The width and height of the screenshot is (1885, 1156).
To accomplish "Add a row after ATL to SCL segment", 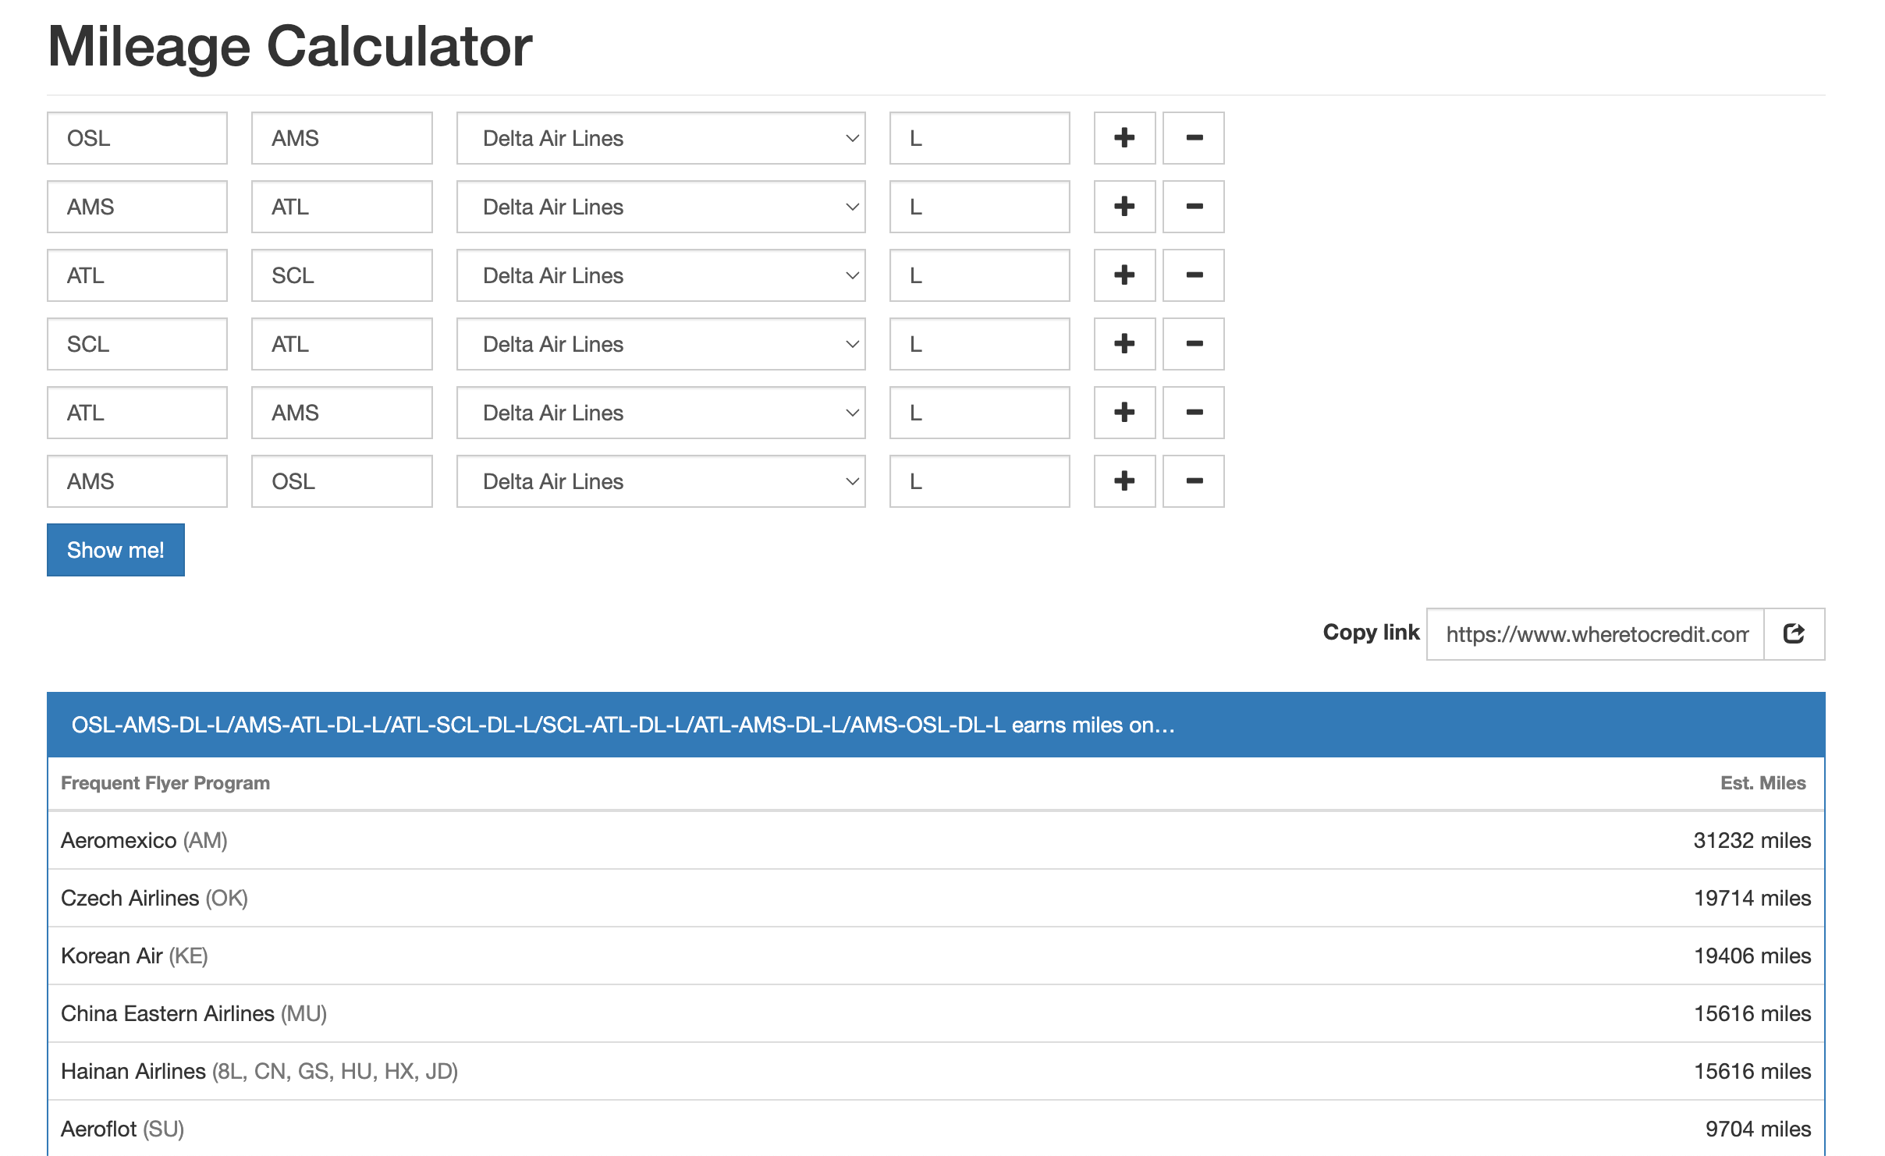I will pyautogui.click(x=1124, y=275).
